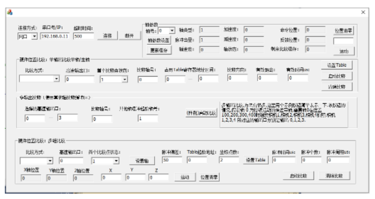This screenshot has width=375, height=199.
Task: Click the single-axis field left of 有效时间us
Action: pyautogui.click(x=267, y=78)
